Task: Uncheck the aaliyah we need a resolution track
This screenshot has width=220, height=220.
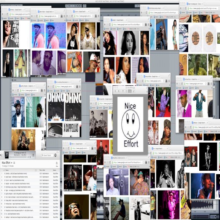Action: [5, 183]
